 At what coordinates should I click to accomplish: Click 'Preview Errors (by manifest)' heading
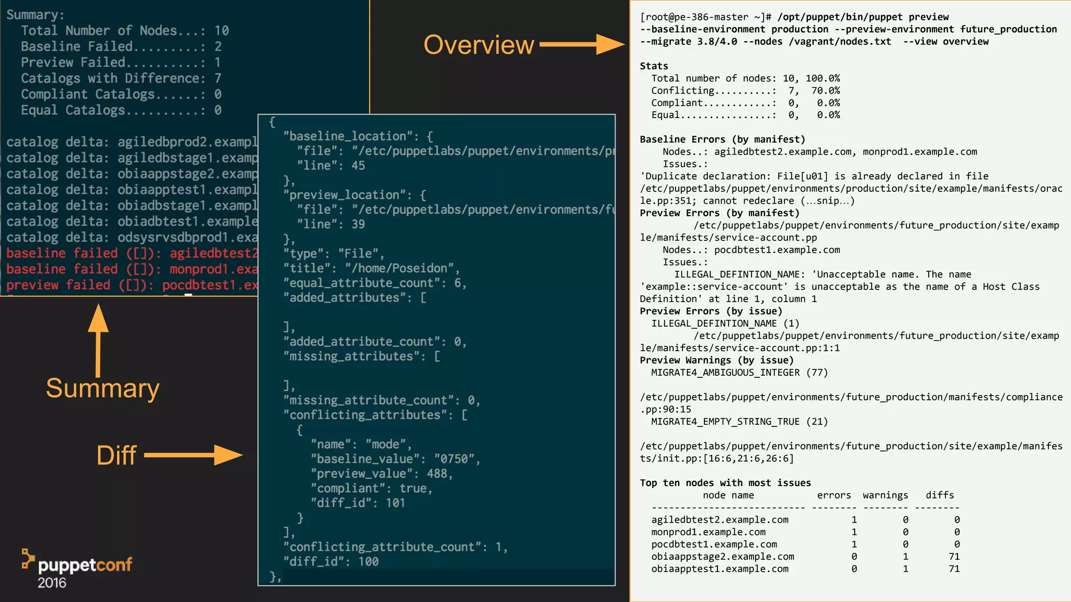click(720, 213)
